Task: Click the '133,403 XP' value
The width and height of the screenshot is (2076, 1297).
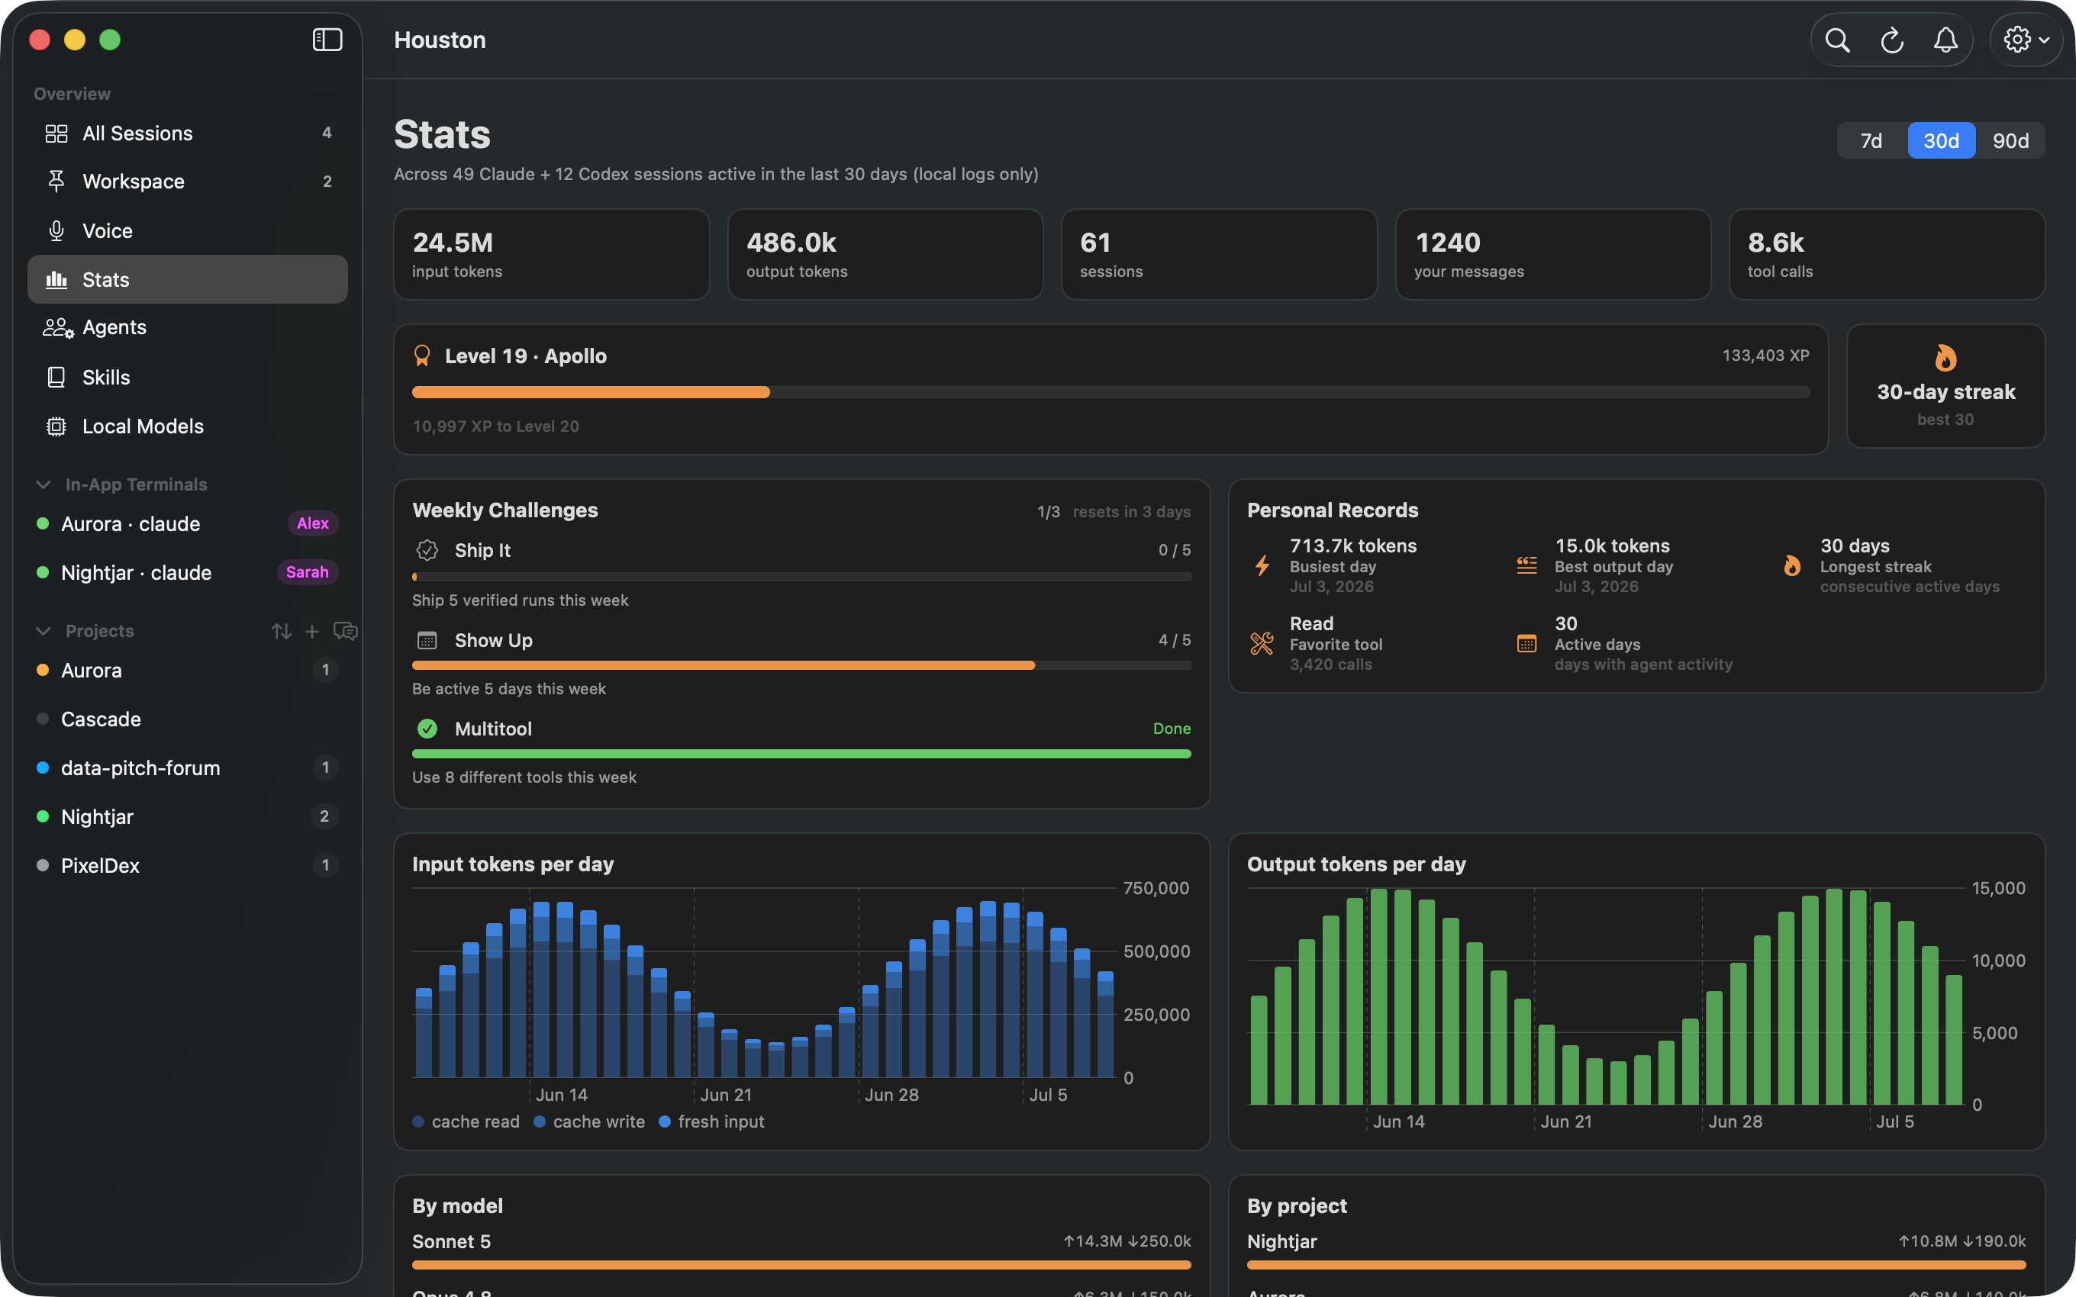Action: (x=1765, y=356)
